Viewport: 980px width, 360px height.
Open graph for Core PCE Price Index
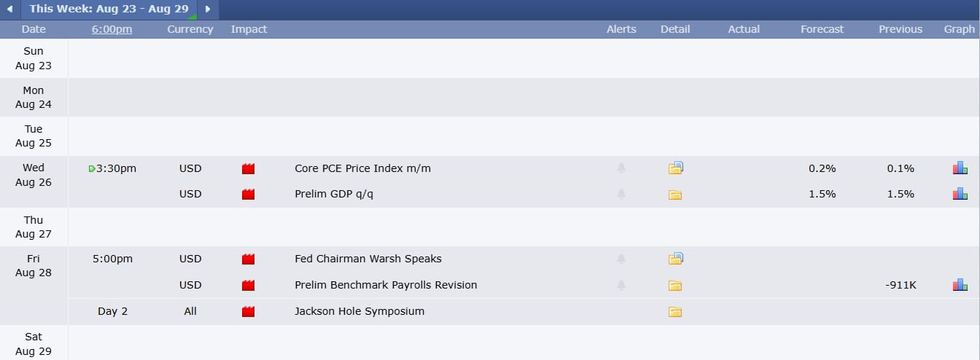[960, 168]
